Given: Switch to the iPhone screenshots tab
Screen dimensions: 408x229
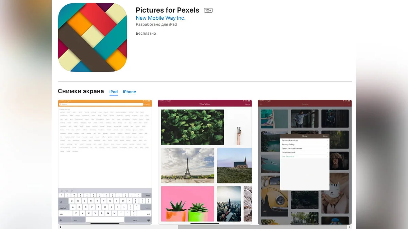Looking at the screenshot, I should coord(129,92).
